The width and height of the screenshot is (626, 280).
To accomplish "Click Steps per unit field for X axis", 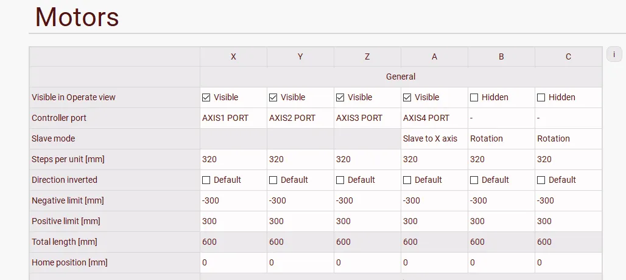I will (234, 160).
